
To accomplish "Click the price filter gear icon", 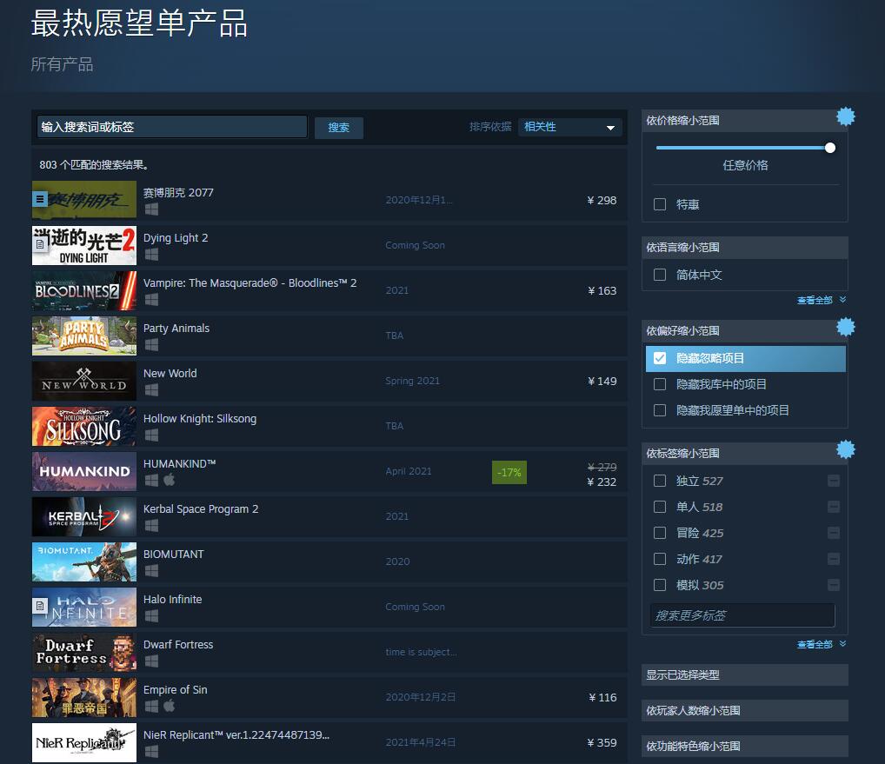I will tap(845, 116).
